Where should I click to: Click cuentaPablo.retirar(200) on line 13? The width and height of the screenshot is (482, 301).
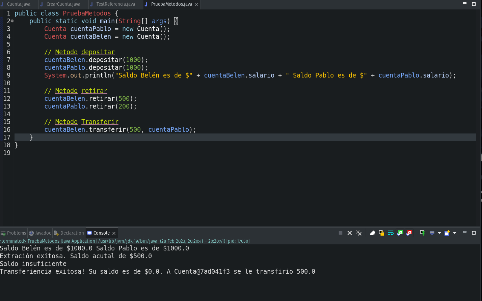(90, 107)
